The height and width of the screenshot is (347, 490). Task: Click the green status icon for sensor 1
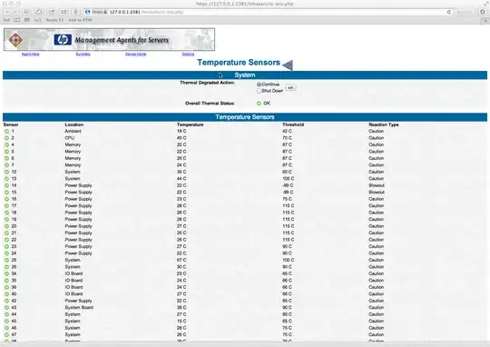tap(6, 132)
